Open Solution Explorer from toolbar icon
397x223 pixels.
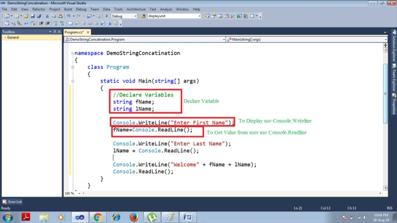[x=207, y=16]
